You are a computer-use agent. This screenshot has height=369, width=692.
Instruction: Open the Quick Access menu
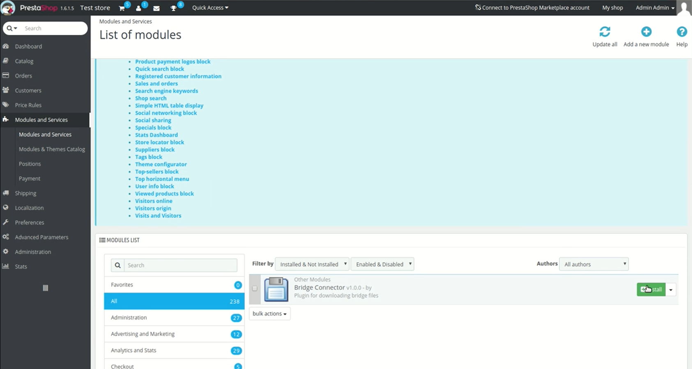click(x=210, y=8)
